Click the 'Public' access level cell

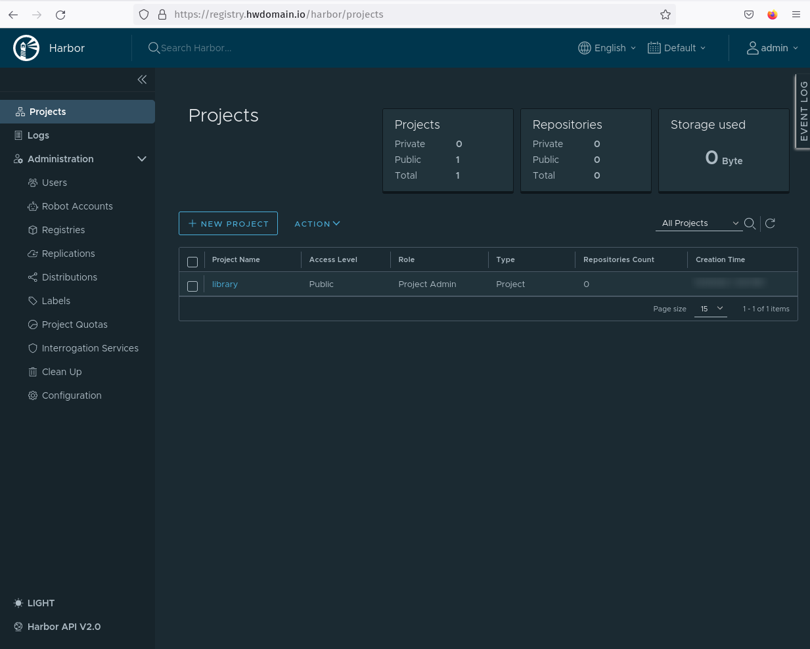321,284
